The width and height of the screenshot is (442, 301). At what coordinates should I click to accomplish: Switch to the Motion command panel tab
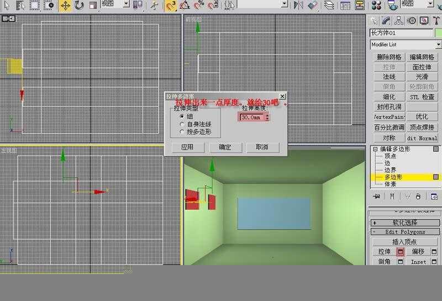pyautogui.click(x=412, y=21)
